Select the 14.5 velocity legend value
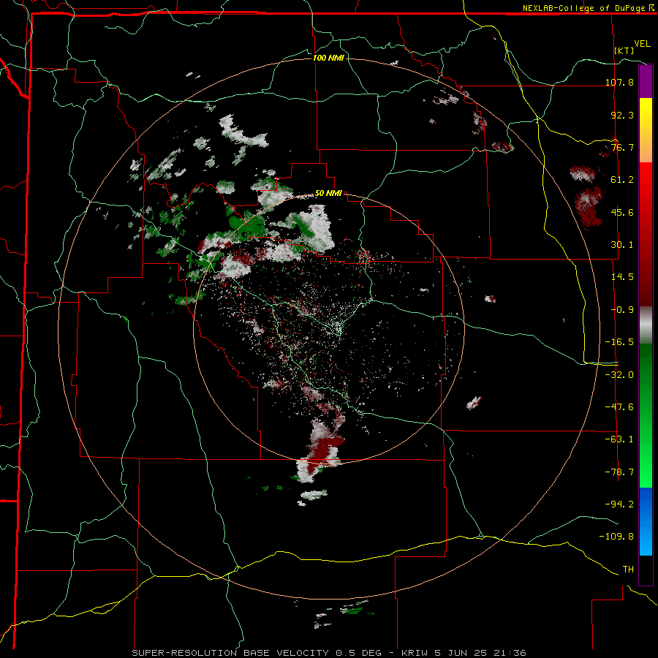Image resolution: width=658 pixels, height=658 pixels. pos(622,277)
